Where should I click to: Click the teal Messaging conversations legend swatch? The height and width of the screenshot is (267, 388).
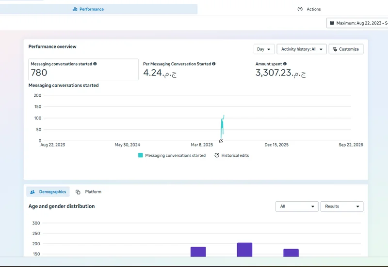coord(140,155)
